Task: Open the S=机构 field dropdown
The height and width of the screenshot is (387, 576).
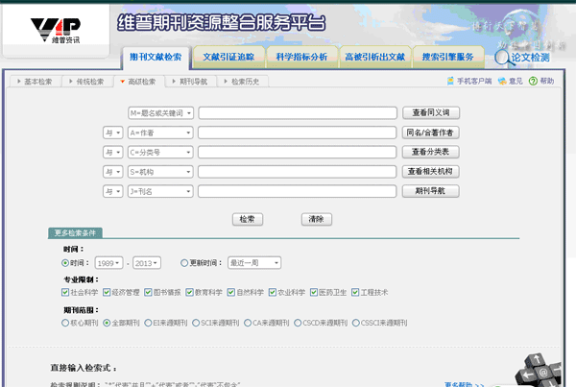Action: [x=160, y=172]
